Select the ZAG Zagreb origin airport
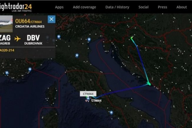 [x=5, y=40]
